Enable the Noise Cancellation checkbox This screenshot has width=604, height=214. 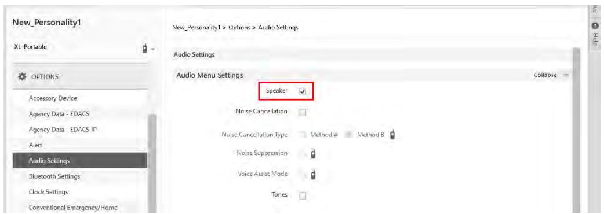(x=303, y=112)
